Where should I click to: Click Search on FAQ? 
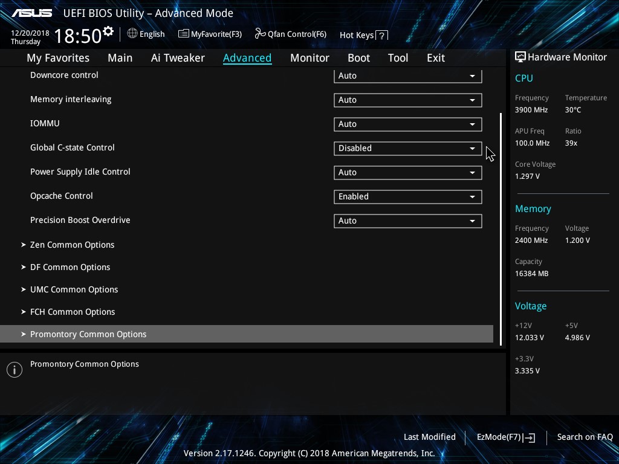585,437
